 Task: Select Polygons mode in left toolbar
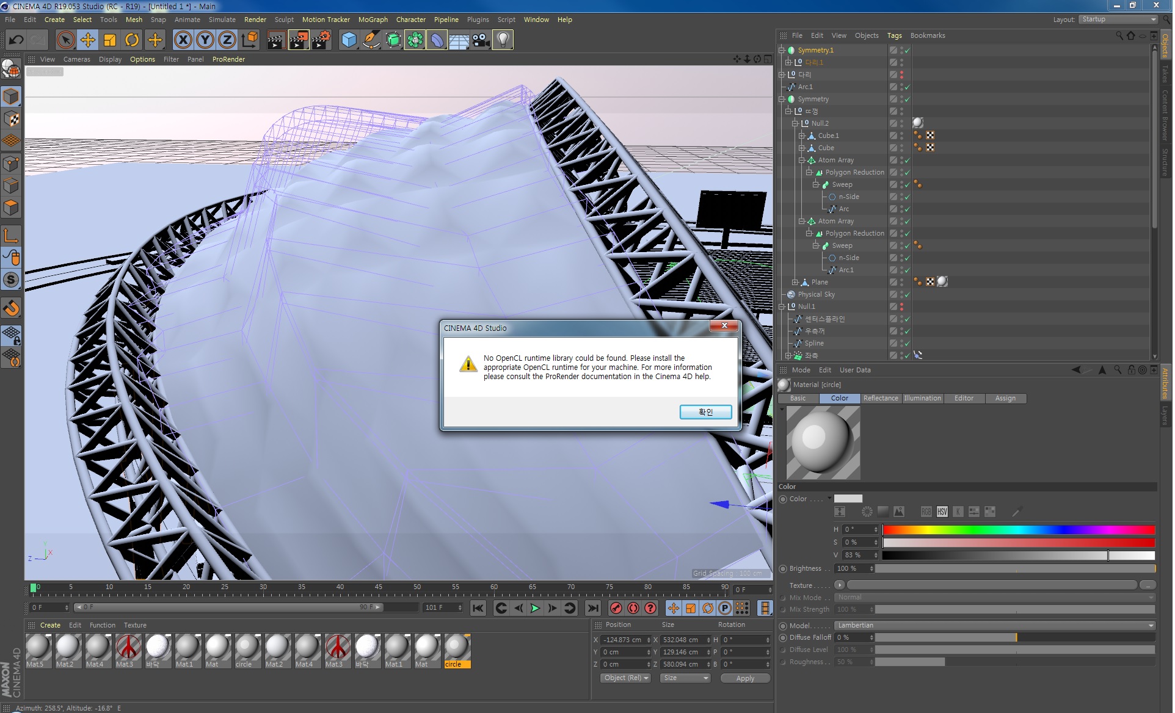point(11,208)
